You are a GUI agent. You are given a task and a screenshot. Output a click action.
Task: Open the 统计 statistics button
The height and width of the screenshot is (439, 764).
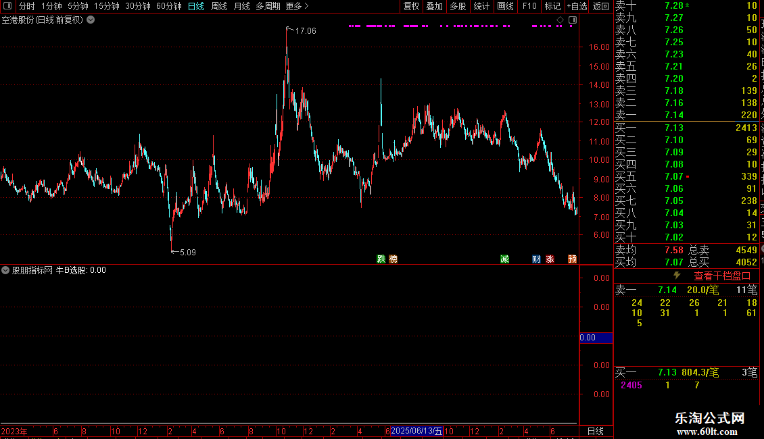(x=481, y=6)
